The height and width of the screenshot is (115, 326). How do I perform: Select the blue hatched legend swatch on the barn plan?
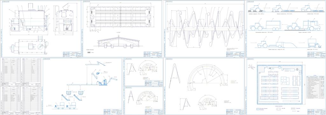pyautogui.click(x=89, y=53)
